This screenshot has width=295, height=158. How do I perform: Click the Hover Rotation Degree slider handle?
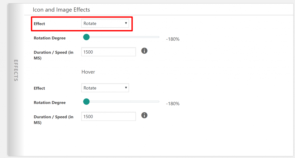pos(86,102)
